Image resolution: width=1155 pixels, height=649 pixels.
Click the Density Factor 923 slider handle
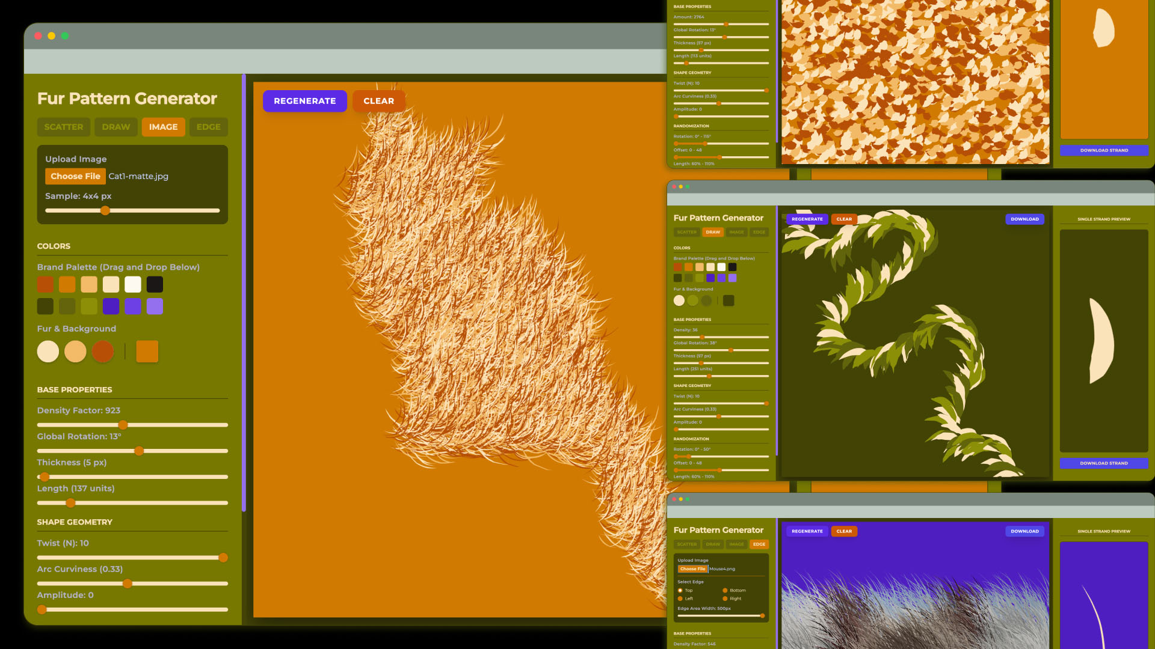click(x=123, y=425)
